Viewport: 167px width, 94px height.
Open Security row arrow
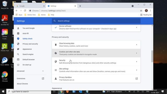point(136,62)
